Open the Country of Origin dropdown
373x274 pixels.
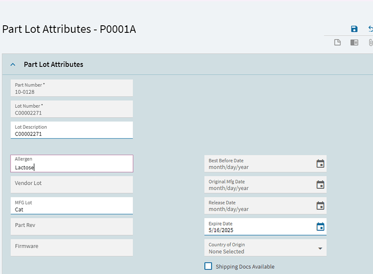pos(320,248)
